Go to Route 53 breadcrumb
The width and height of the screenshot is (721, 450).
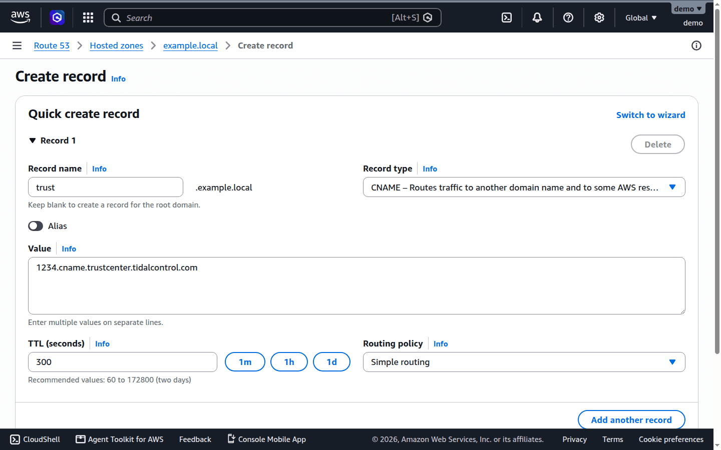coord(52,45)
